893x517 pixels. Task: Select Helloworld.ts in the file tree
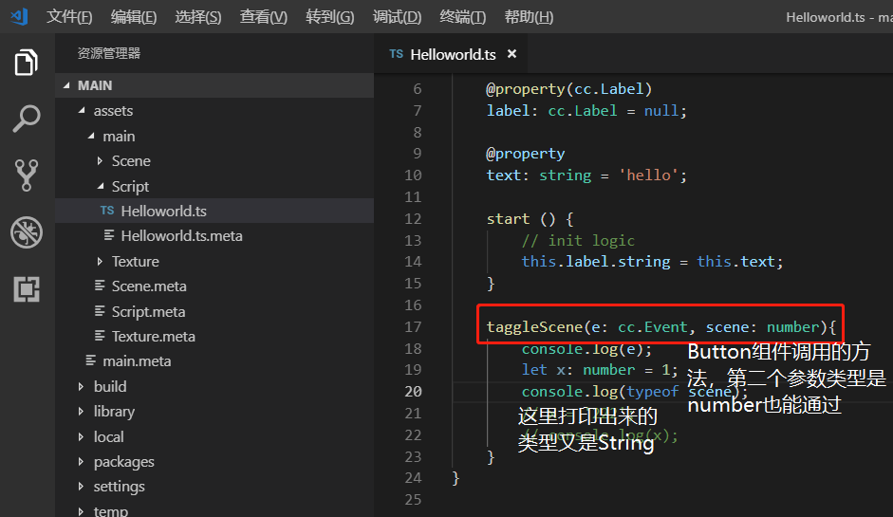click(x=163, y=211)
